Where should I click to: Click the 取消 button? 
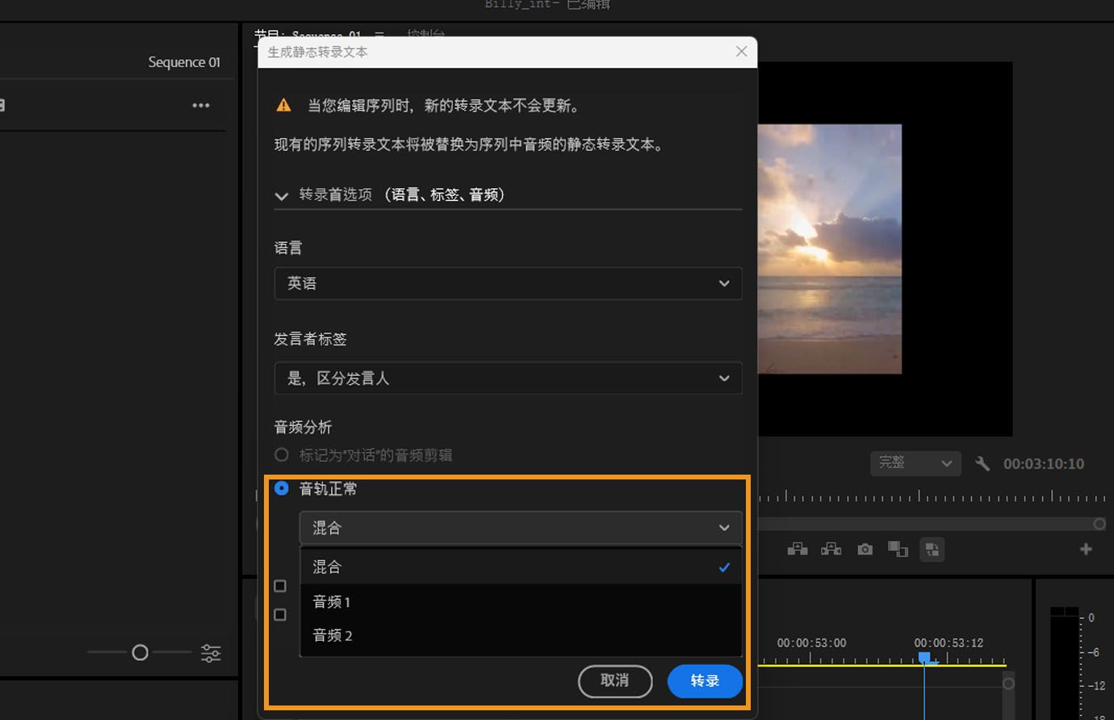click(615, 681)
